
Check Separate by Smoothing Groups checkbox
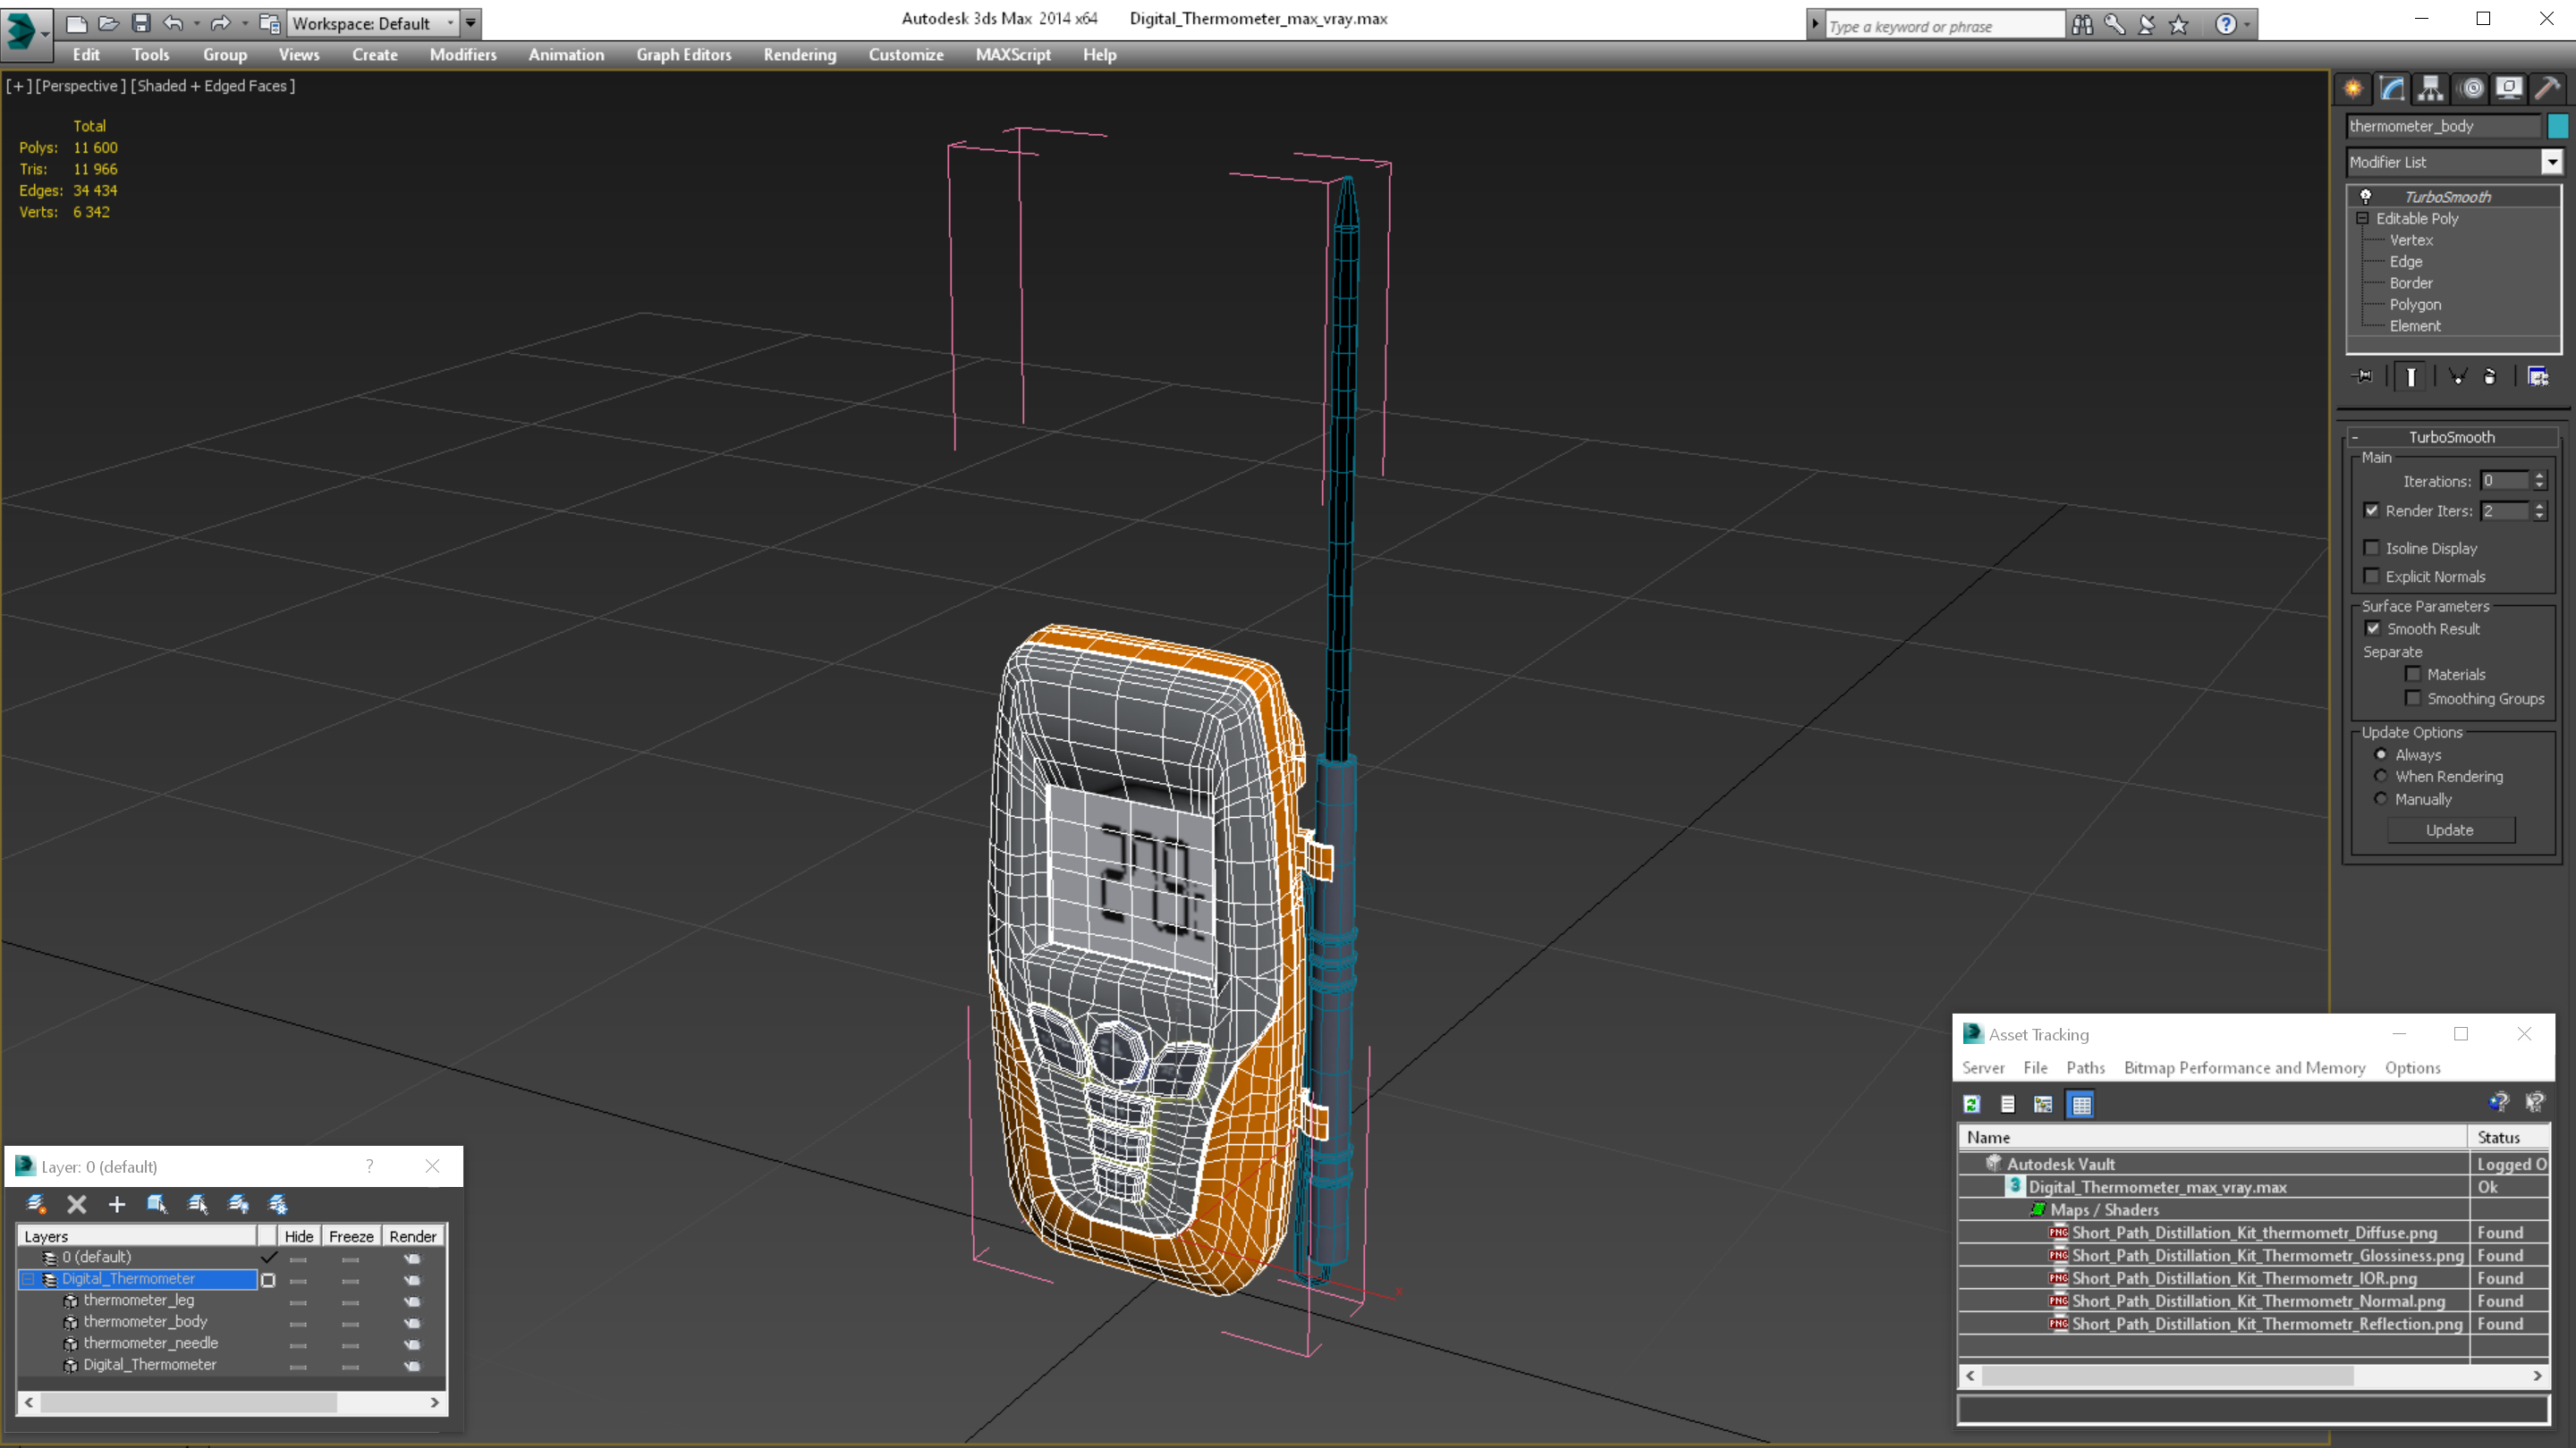point(2413,697)
